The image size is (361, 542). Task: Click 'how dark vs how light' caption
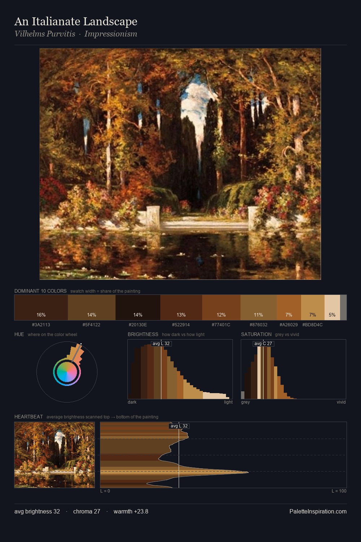click(x=183, y=335)
